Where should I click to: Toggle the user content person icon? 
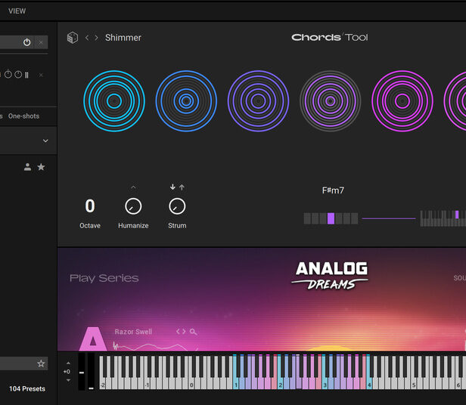(x=28, y=167)
